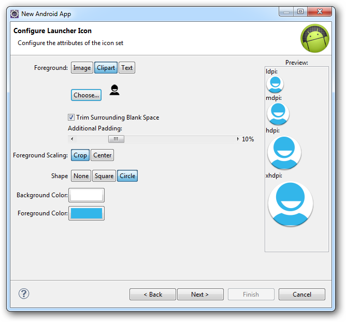This screenshot has height=322, width=346.
Task: Click the Android robot wizard icon
Action: [x=315, y=38]
